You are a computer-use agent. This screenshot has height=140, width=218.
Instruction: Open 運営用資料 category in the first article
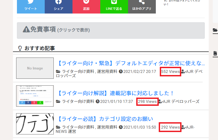tap(107, 72)
